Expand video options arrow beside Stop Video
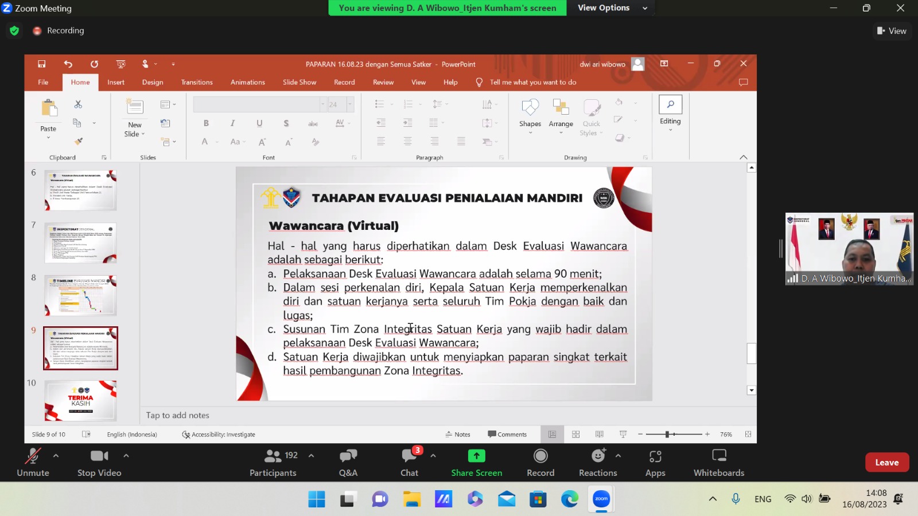This screenshot has width=918, height=516. (126, 456)
